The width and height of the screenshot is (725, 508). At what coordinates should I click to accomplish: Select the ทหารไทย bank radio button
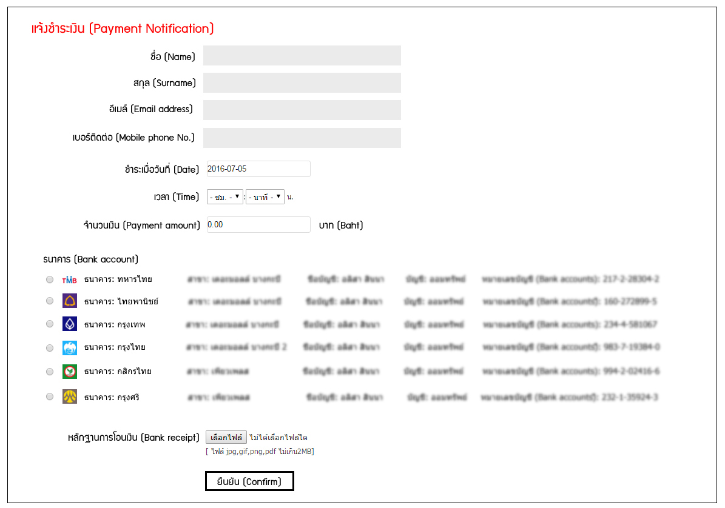click(49, 280)
